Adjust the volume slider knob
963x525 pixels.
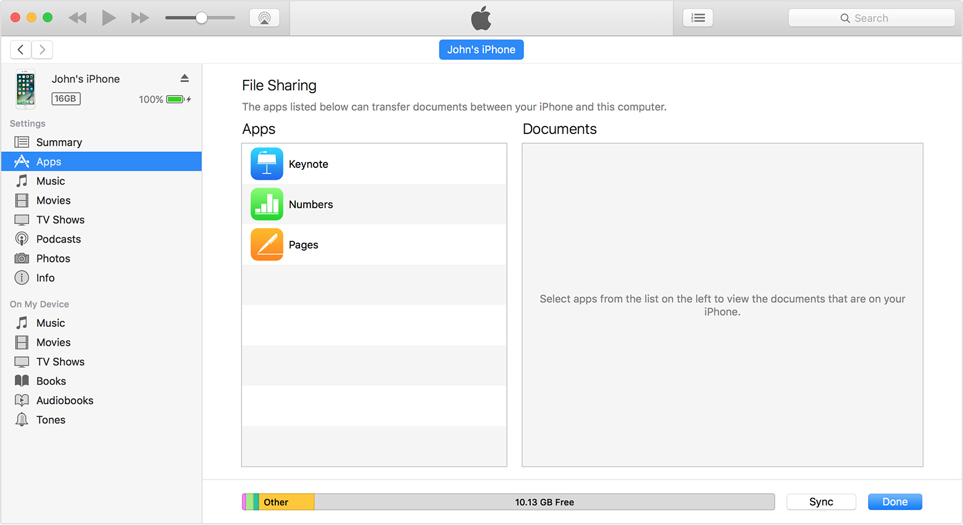pyautogui.click(x=201, y=18)
